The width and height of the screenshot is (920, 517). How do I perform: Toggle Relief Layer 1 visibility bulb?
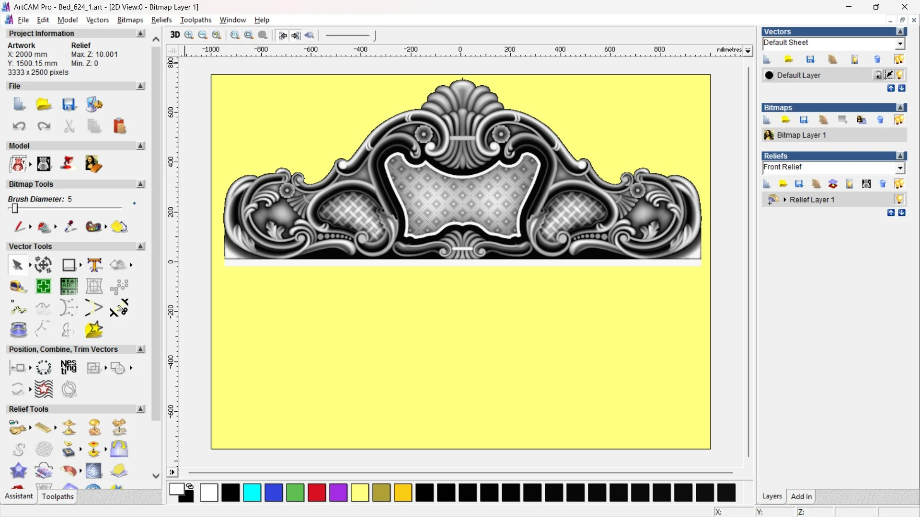coord(899,199)
